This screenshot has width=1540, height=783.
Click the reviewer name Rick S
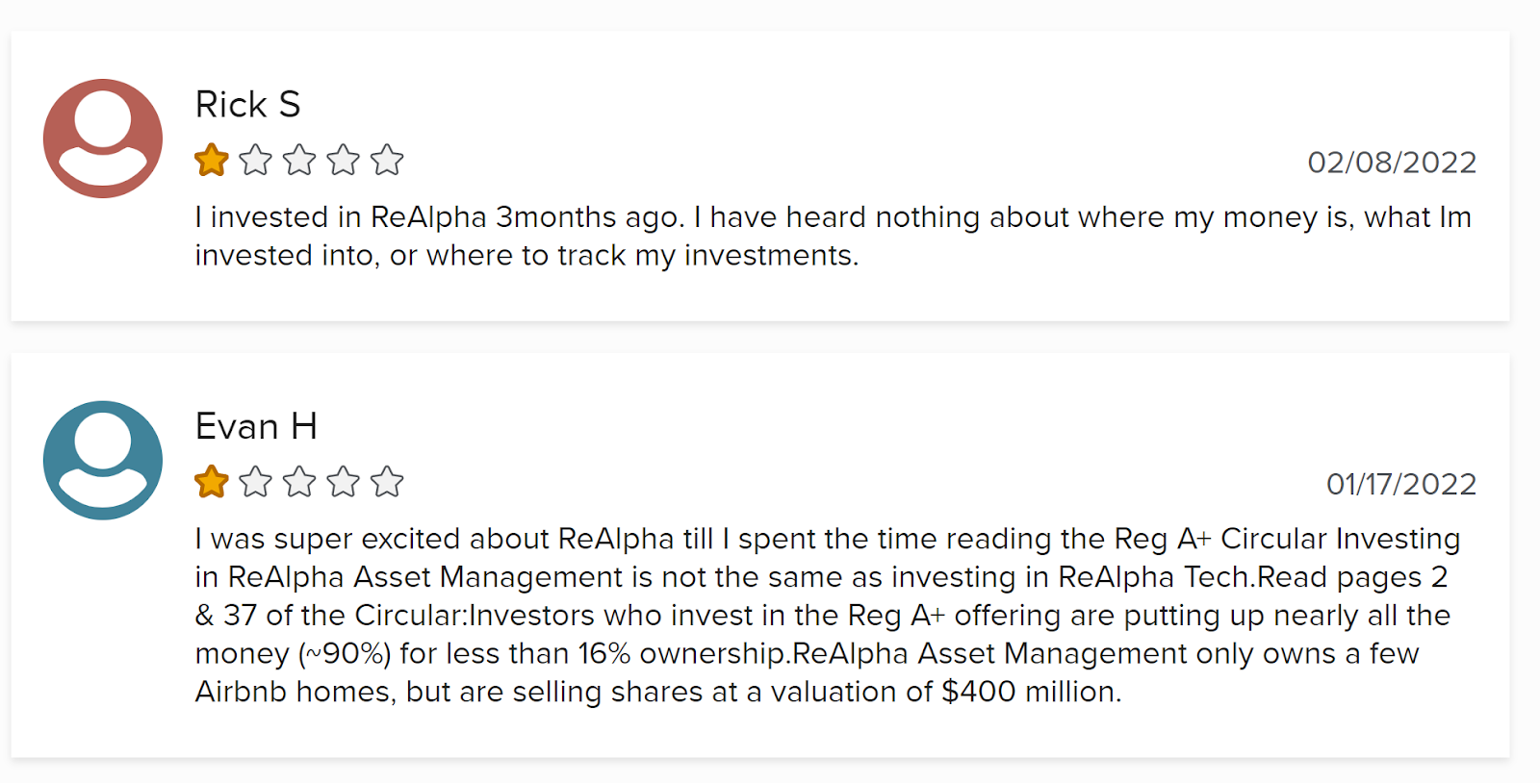(x=248, y=104)
